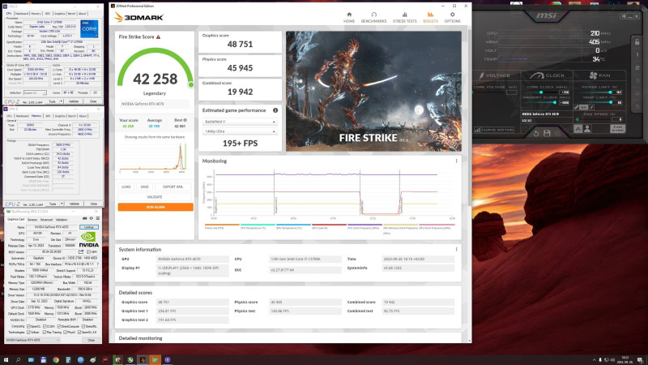Open Tools dropdown arrow in CPU-Z Memory window
Image resolution: width=648 pixels, height=365 pixels.
coord(62,204)
